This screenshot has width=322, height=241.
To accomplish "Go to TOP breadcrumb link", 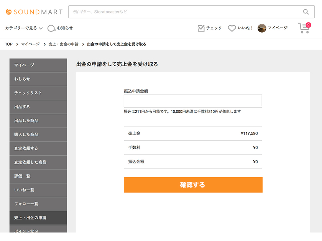I will [x=8, y=44].
